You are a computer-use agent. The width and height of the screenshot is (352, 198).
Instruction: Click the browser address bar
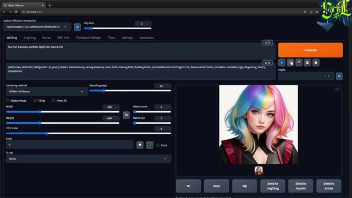(162, 12)
